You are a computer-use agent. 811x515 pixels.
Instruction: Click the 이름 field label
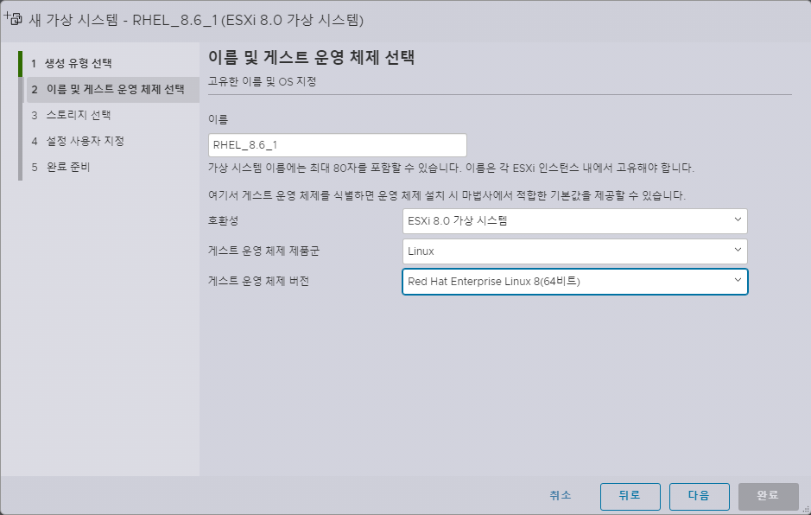[218, 119]
